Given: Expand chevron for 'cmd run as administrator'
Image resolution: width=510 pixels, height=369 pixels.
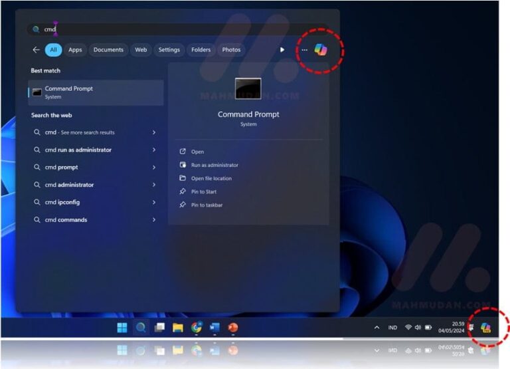Looking at the screenshot, I should pyautogui.click(x=154, y=150).
